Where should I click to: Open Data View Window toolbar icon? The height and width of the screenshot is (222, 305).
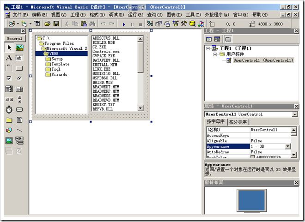[192, 24]
